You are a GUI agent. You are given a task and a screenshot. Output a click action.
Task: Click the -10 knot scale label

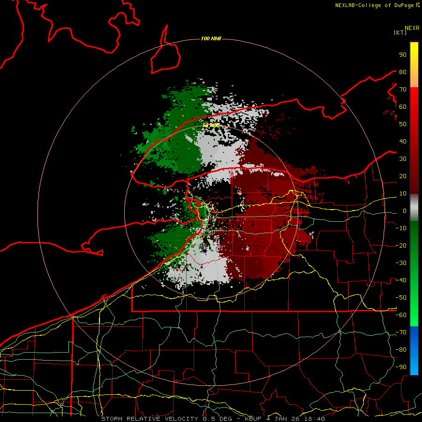(401, 228)
